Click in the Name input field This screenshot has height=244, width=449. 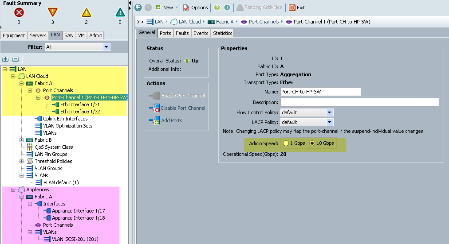point(320,92)
